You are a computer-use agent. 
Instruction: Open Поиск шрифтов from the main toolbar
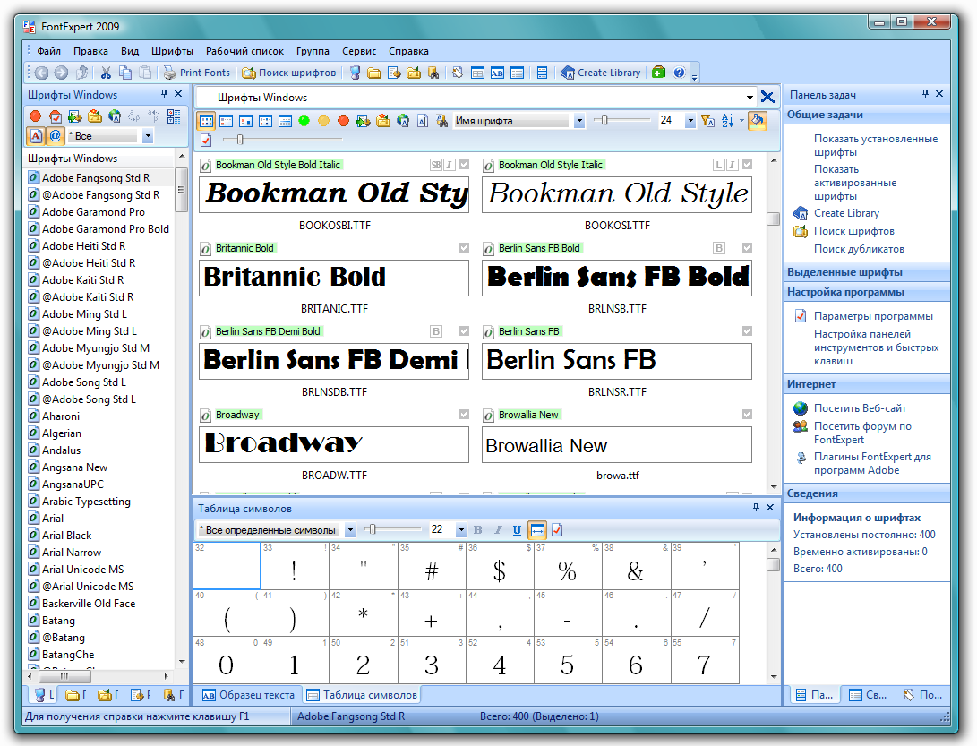tap(289, 73)
